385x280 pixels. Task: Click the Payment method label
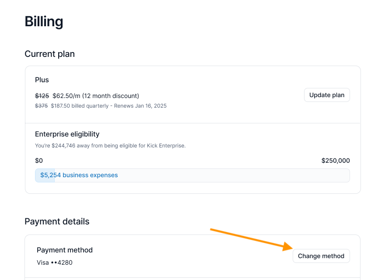click(x=65, y=250)
